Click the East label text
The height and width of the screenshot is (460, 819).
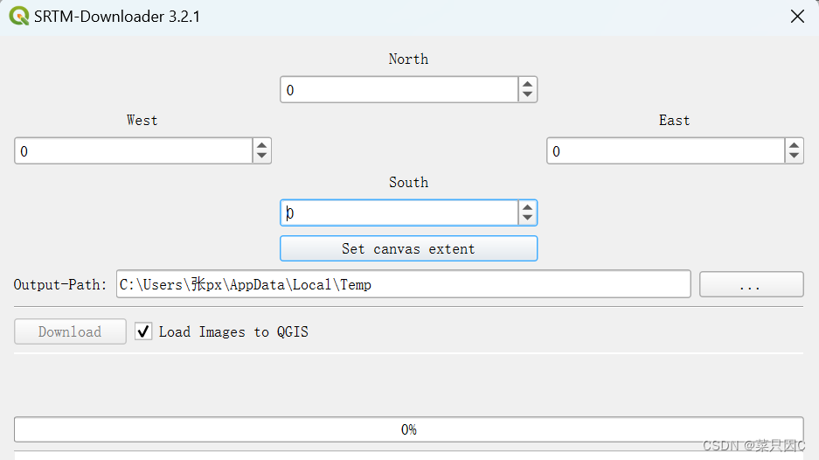click(674, 120)
